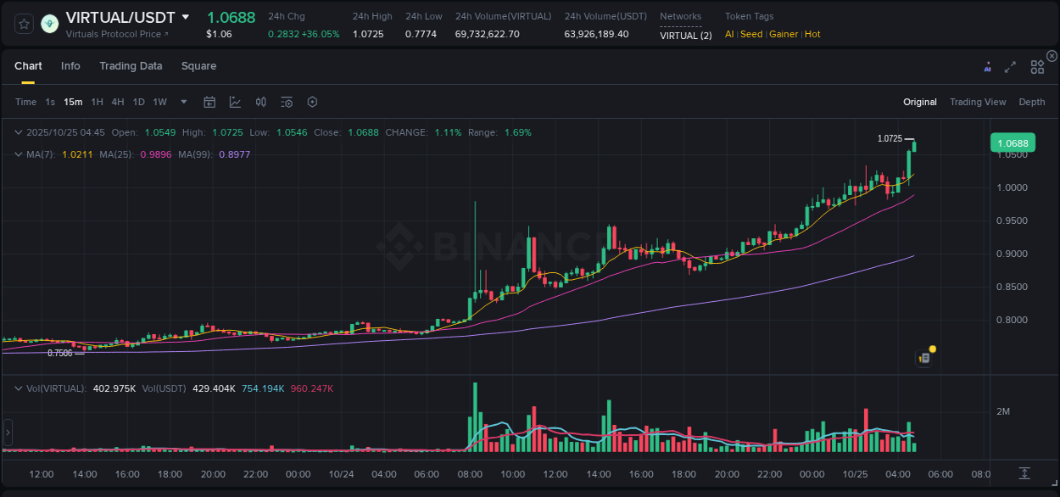The height and width of the screenshot is (497, 1060).
Task: Open the date range calendar icon
Action: coord(209,101)
